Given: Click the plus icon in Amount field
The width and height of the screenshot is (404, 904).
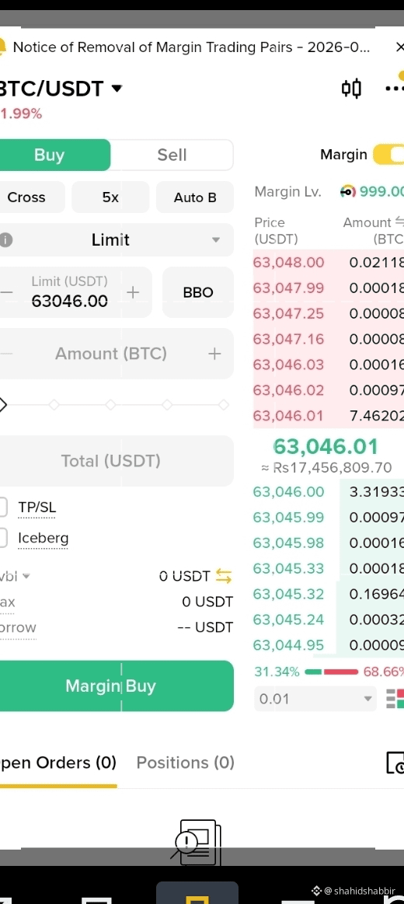Looking at the screenshot, I should pos(214,354).
